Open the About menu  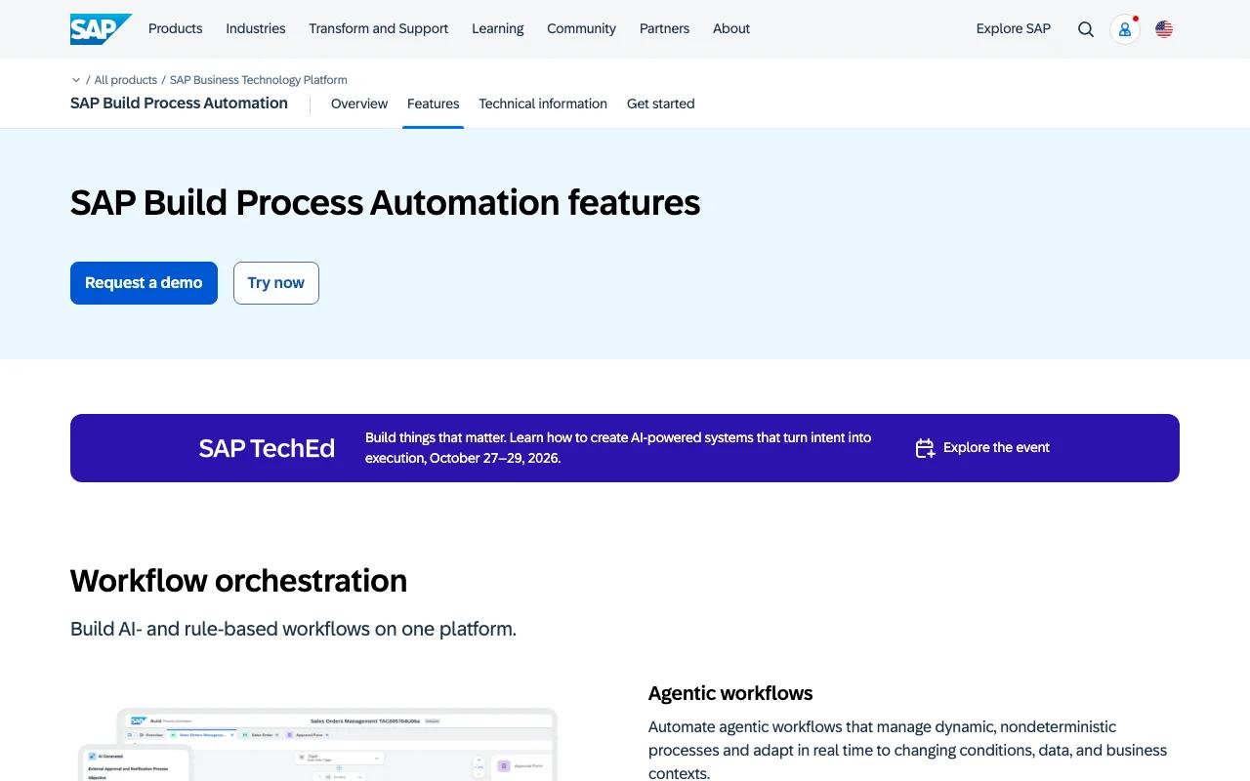click(731, 29)
